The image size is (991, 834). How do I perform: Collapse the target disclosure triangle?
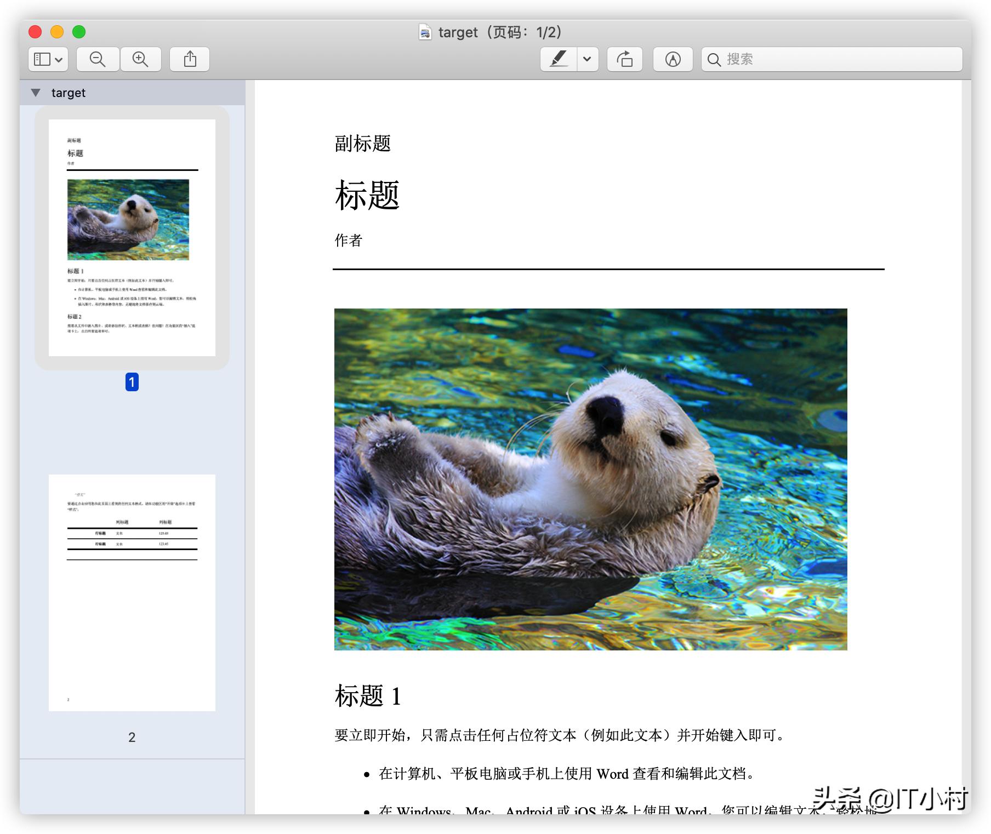pos(35,93)
